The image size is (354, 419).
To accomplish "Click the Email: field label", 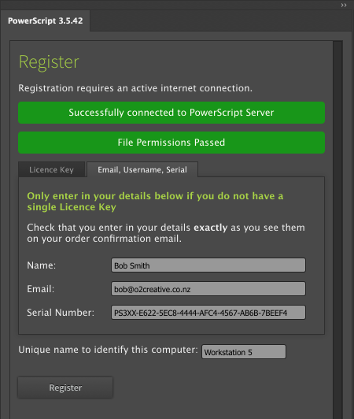I will click(x=41, y=289).
